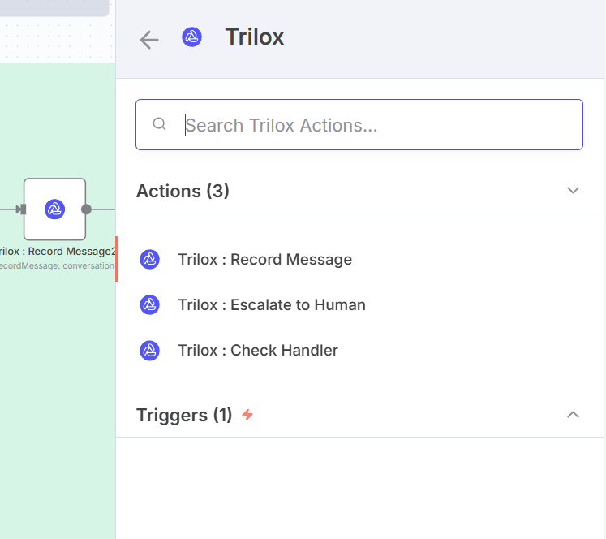
Task: Click the Trilox logo in the panel header
Action: [191, 37]
